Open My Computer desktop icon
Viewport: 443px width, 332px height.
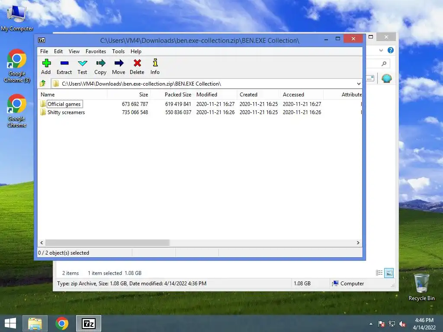point(17,17)
